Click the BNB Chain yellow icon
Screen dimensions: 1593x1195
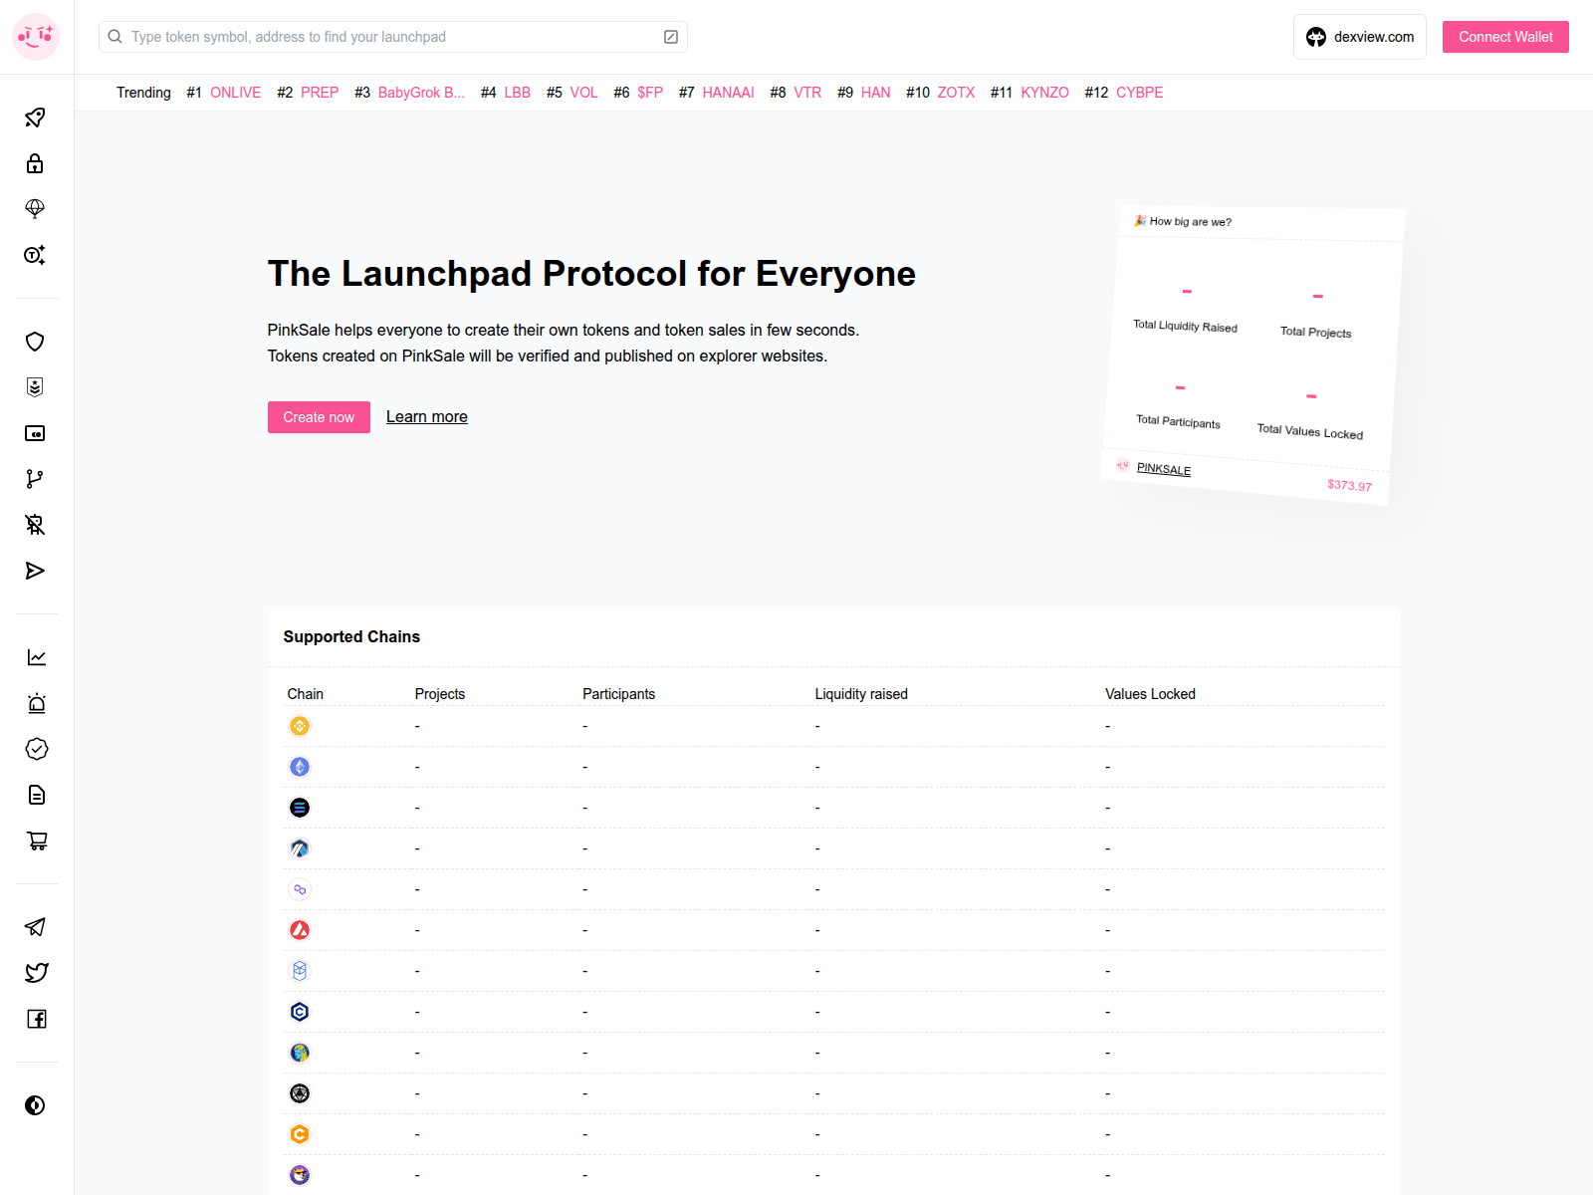[300, 726]
